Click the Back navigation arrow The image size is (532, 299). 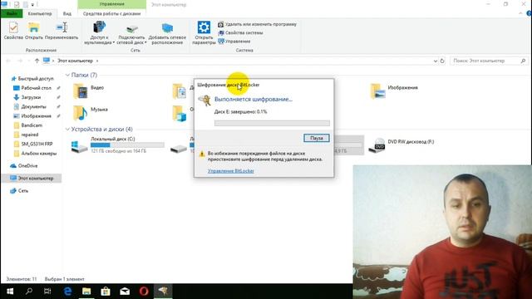click(x=8, y=61)
